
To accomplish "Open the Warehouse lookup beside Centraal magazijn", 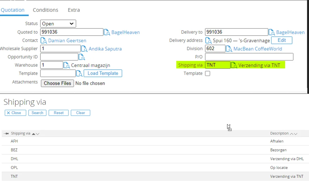I will pos(67,65).
